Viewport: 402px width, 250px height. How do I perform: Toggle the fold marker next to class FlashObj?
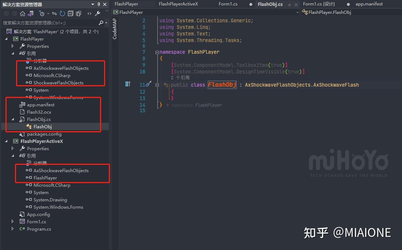pos(157,84)
